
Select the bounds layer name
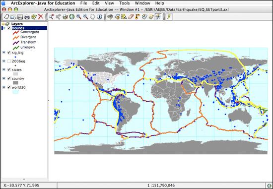[18, 28]
